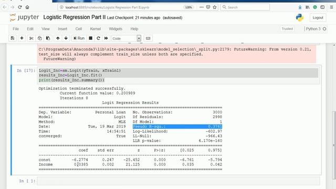Open the Cell menu

tap(79, 29)
